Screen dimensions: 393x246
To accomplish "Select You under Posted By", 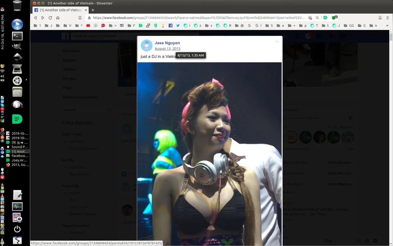I will coord(72,200).
